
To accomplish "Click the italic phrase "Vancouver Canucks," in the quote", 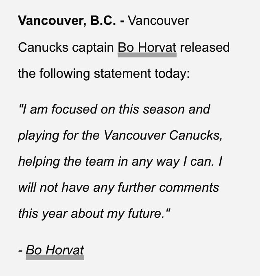I will click(164, 136).
